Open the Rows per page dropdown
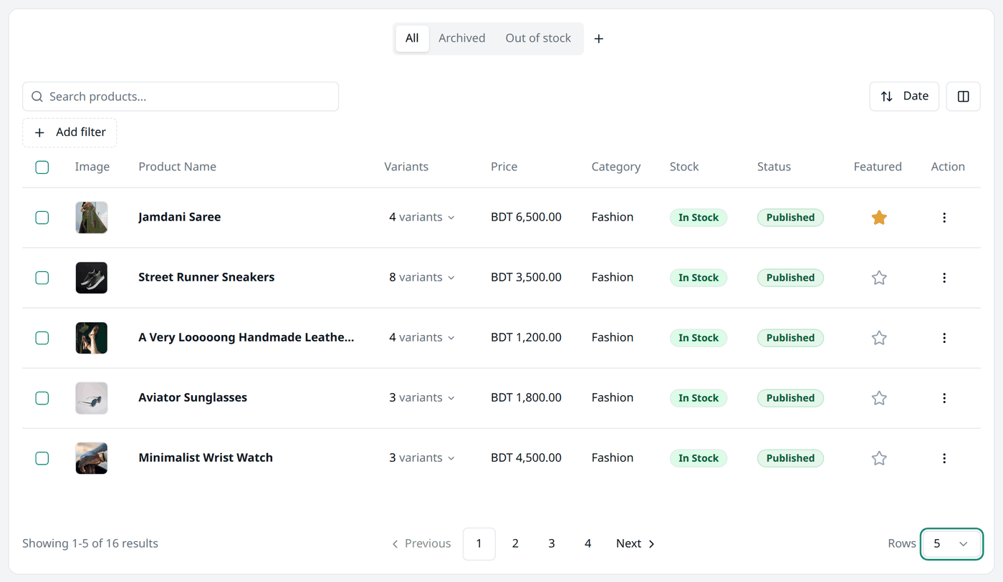Viewport: 1003px width, 582px height. point(951,544)
